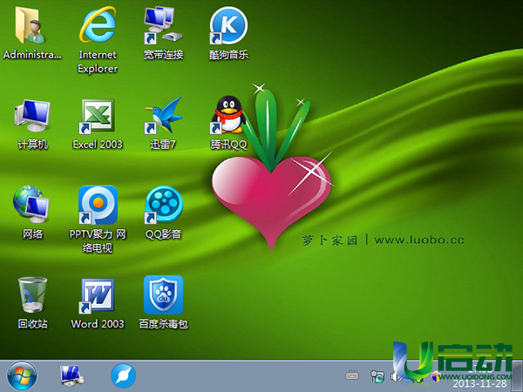The width and height of the screenshot is (523, 392).
Task: Open the on-screen keyboard tray icon
Action: pos(352,376)
